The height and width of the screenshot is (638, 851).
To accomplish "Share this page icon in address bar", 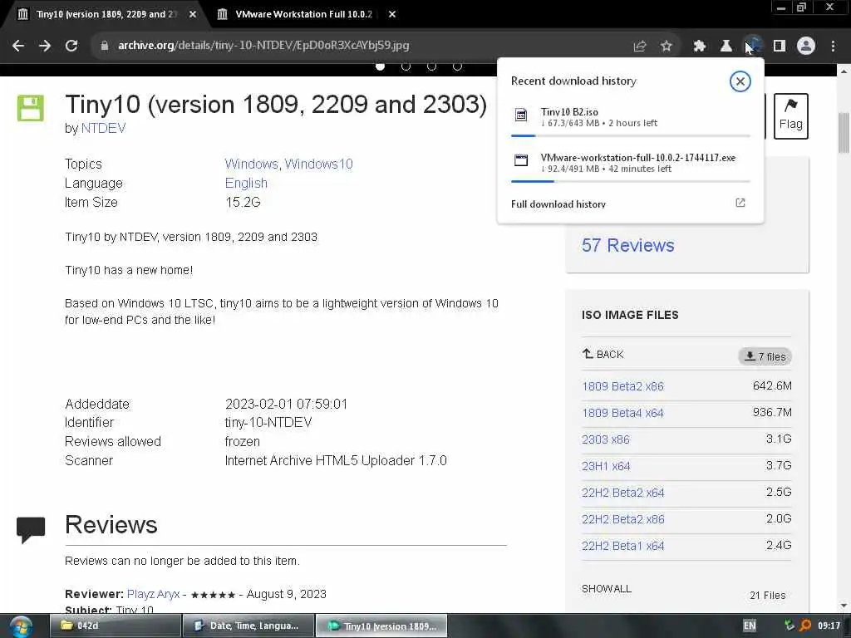I will tap(640, 47).
